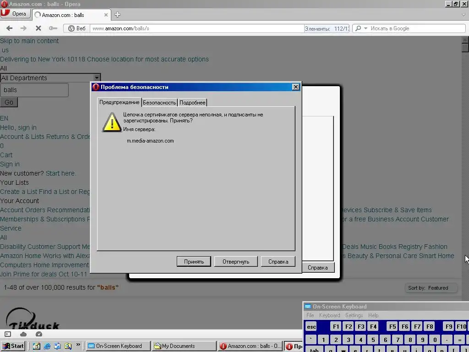Viewport: 469px width, 352px height.
Task: Open the All Departments dropdown
Action: [x=50, y=78]
